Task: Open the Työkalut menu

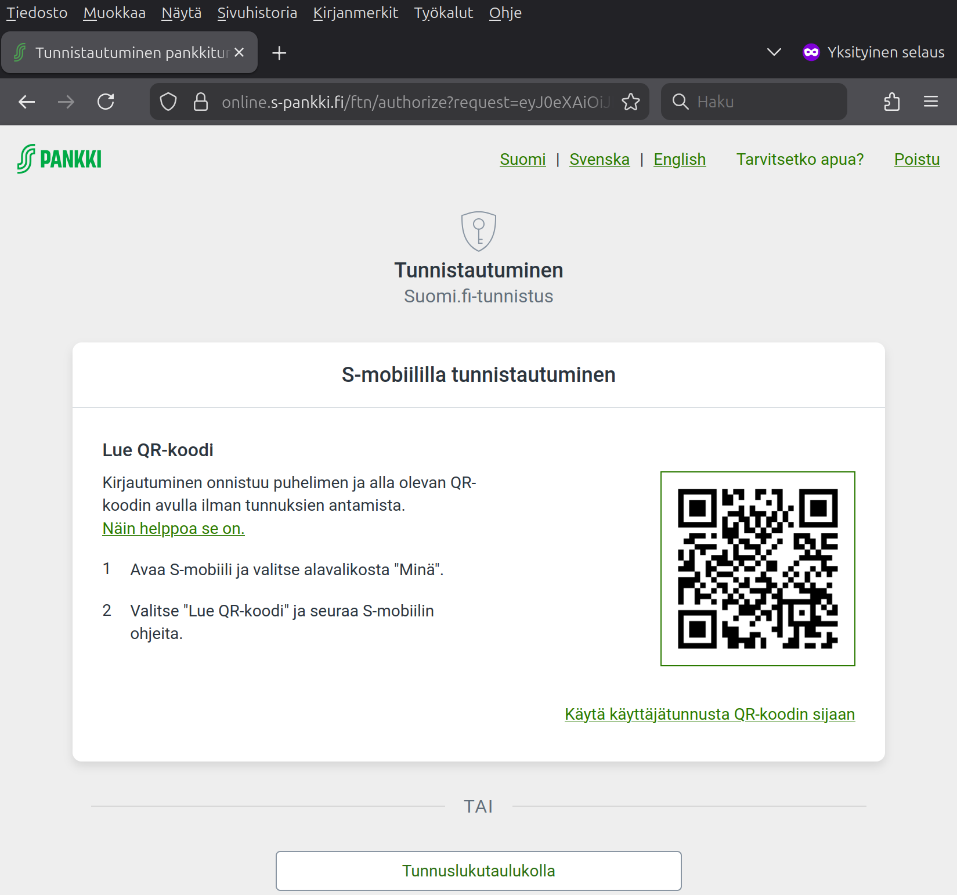Action: [443, 13]
